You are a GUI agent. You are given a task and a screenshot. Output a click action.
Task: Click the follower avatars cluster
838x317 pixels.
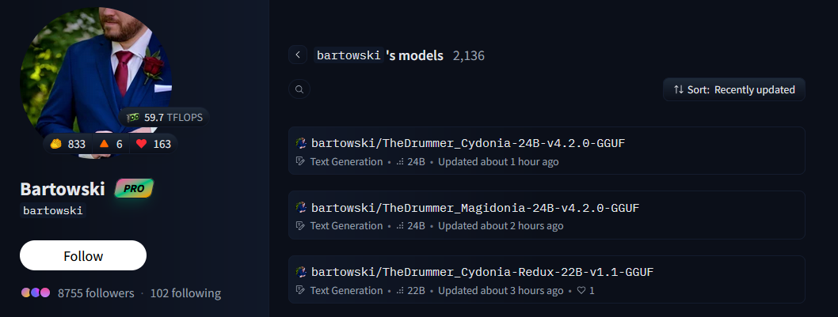36,292
